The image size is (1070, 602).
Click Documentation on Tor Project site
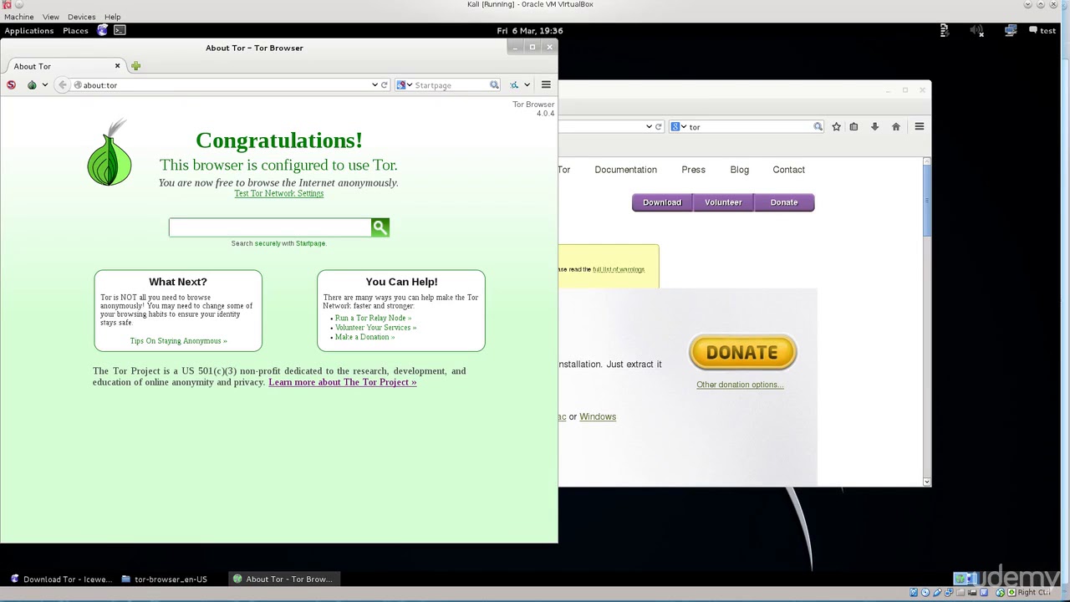click(625, 170)
